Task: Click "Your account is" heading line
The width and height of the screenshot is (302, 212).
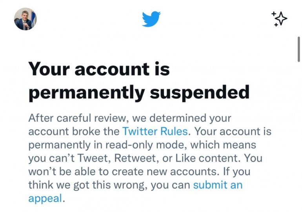Action: pos(99,69)
